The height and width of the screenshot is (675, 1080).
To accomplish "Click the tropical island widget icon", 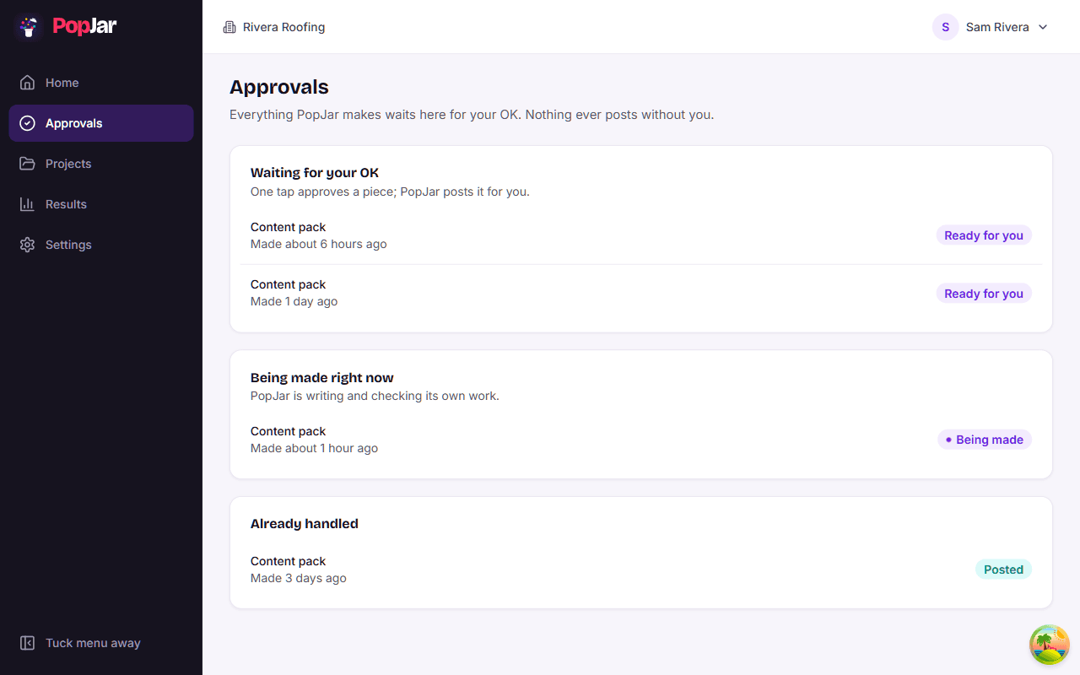I will click(1050, 645).
